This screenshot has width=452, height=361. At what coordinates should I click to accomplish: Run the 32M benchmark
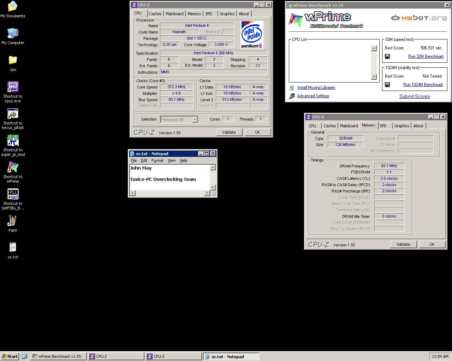click(426, 56)
